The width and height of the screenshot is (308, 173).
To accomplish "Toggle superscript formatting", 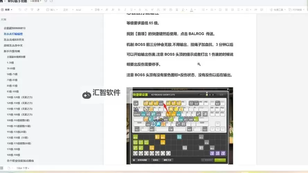I will point(152,10).
